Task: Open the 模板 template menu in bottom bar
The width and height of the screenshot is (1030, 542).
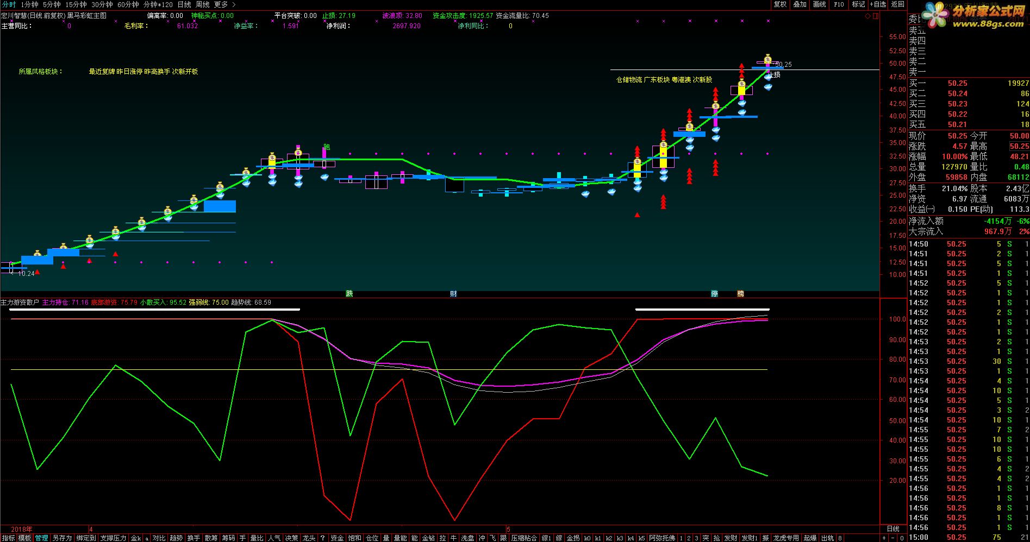Action: (24, 538)
